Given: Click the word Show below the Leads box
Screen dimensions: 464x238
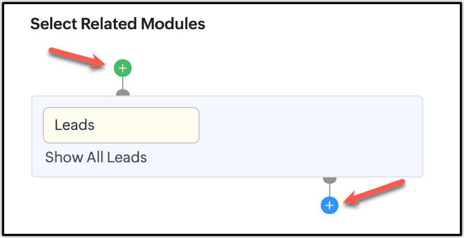Looking at the screenshot, I should (59, 157).
